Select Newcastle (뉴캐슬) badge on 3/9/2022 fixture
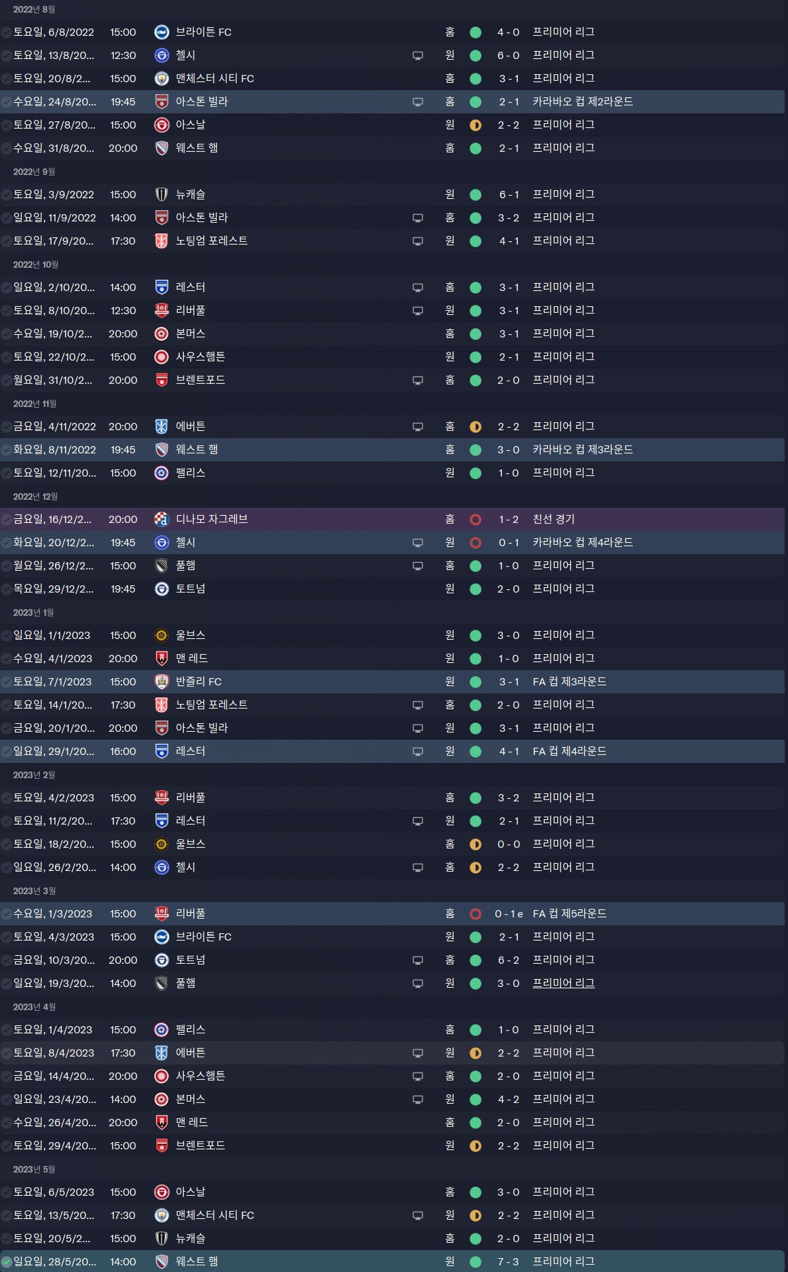 point(161,194)
